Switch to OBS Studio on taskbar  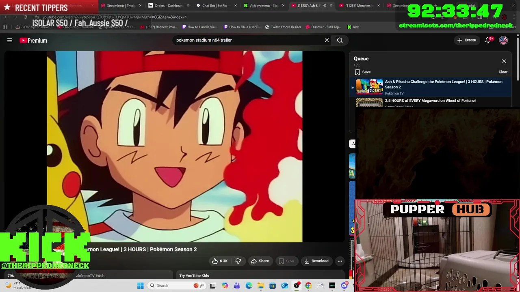click(297, 286)
